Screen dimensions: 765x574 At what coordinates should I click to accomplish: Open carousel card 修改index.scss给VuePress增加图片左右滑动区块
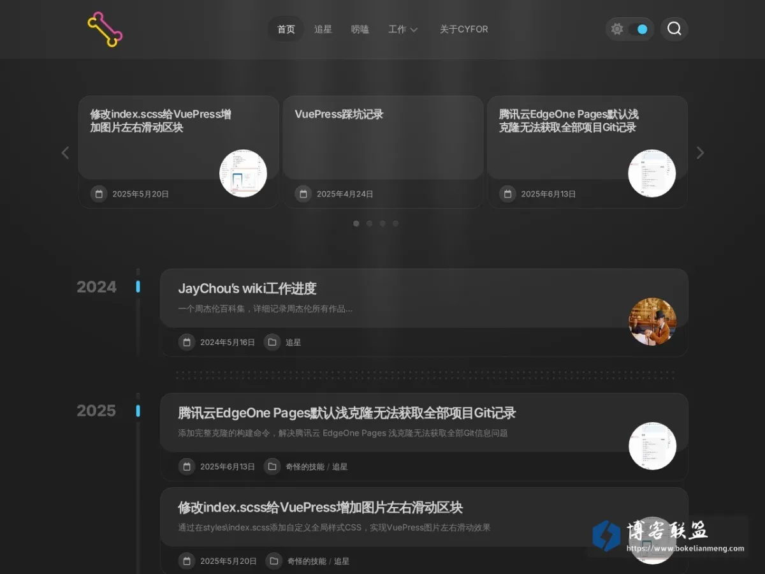tap(161, 121)
